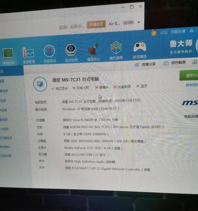Open 装机推荐 cube icon

pyautogui.click(x=116, y=50)
